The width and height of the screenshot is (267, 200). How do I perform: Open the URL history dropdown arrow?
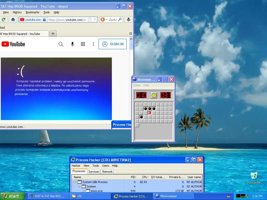95,20
